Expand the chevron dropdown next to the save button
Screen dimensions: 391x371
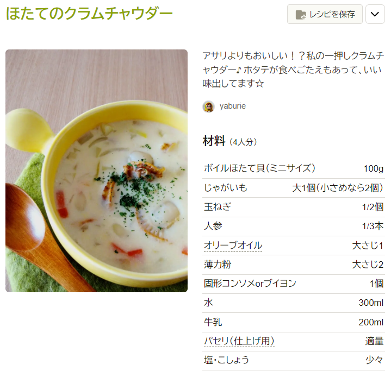tap(375, 14)
